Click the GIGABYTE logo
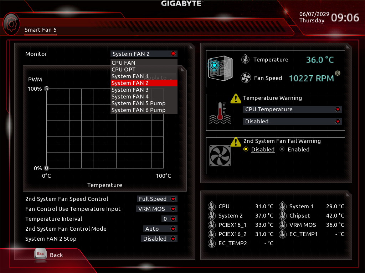The width and height of the screenshot is (365, 273). (x=182, y=4)
